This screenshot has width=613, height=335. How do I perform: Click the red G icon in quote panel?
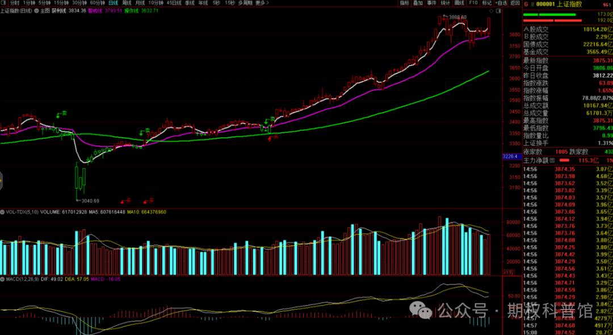coord(526,5)
